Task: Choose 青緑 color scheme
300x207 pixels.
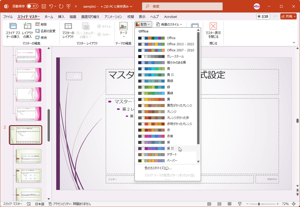Action: pos(165,81)
